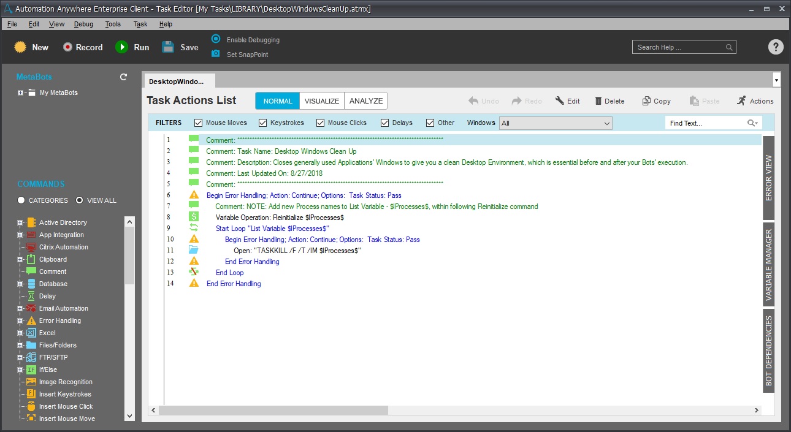The image size is (791, 432).
Task: Open the tab list dropdown arrow
Action: point(777,80)
